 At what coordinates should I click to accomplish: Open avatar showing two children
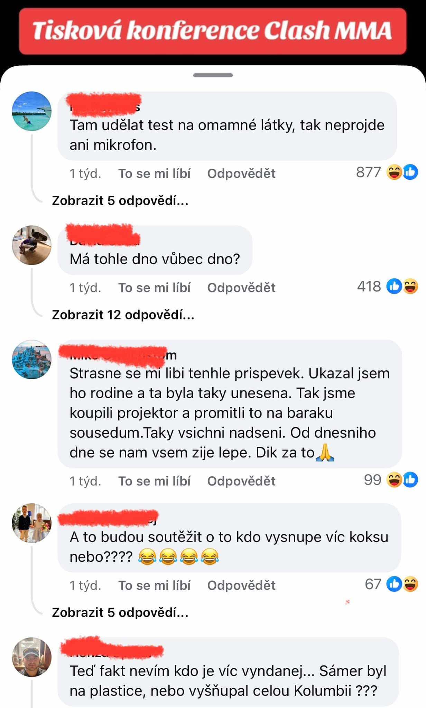[x=32, y=523]
